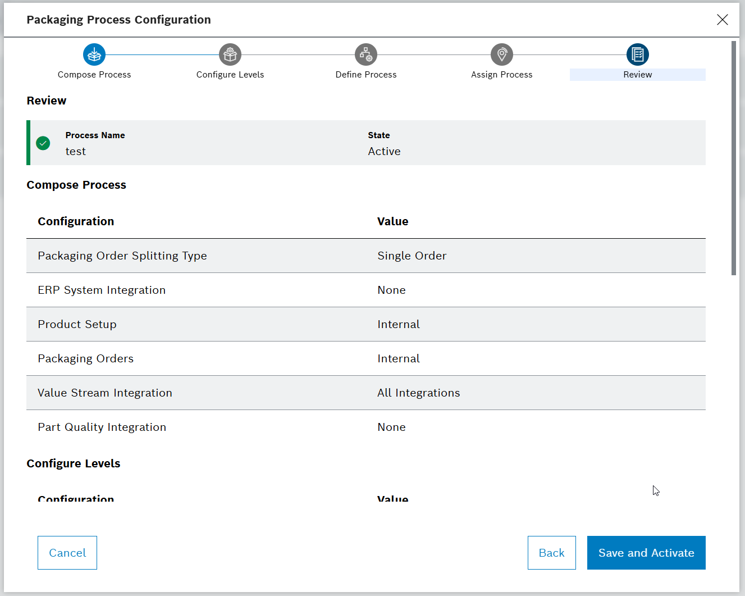This screenshot has width=745, height=596.
Task: Click the Review step icon
Action: point(638,54)
